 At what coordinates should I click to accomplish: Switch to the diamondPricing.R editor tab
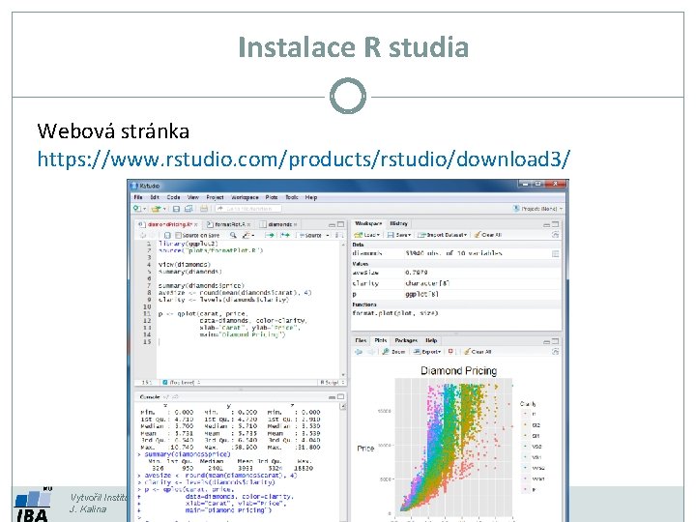167,224
